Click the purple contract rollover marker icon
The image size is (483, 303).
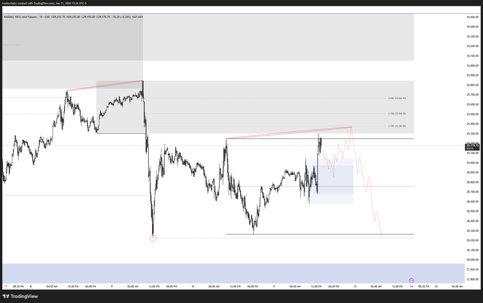coord(411,280)
